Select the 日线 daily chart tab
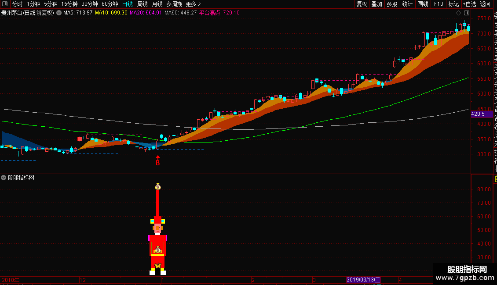 pyautogui.click(x=128, y=4)
